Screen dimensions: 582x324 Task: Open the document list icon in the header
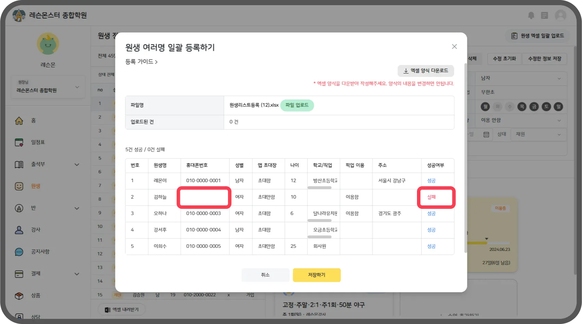pos(544,15)
